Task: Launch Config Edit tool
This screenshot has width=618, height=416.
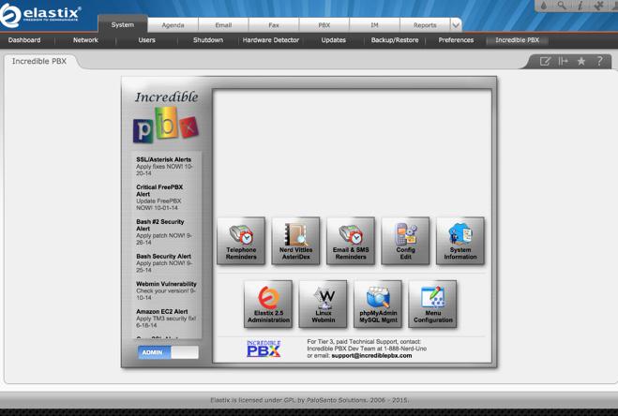Action: pyautogui.click(x=405, y=241)
